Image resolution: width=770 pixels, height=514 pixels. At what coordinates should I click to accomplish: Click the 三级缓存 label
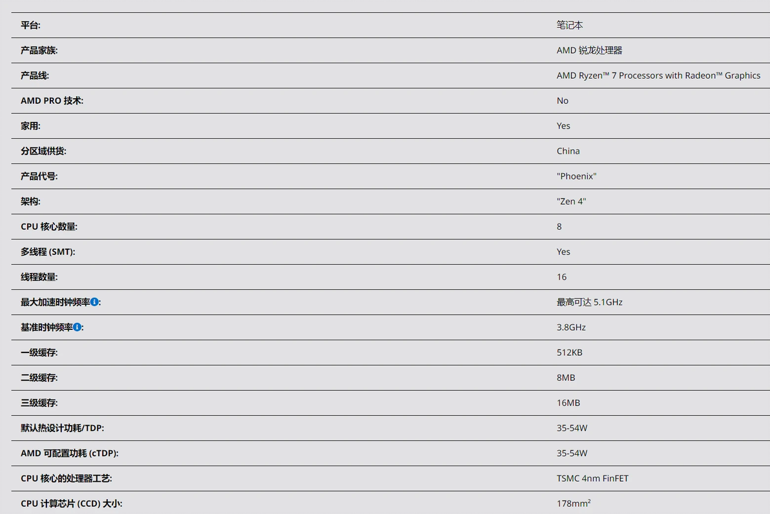coord(39,403)
